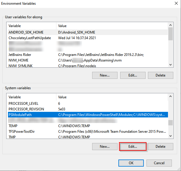The image size is (181, 171).
Task: Confirm changes with OK button
Action: [131, 163]
